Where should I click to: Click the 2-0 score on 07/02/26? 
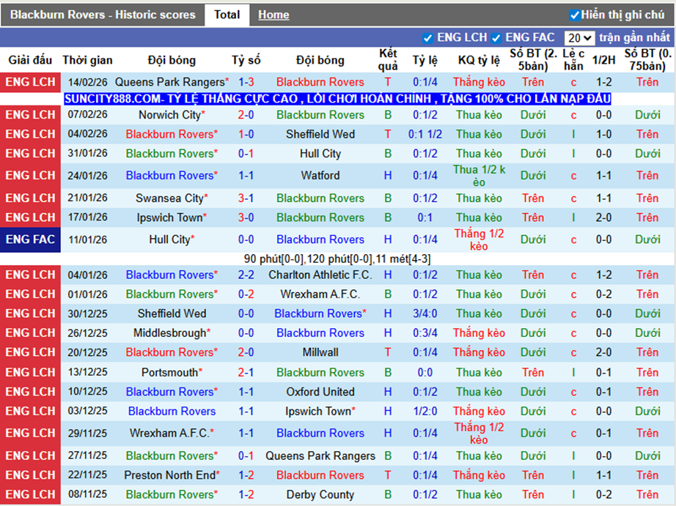click(246, 115)
